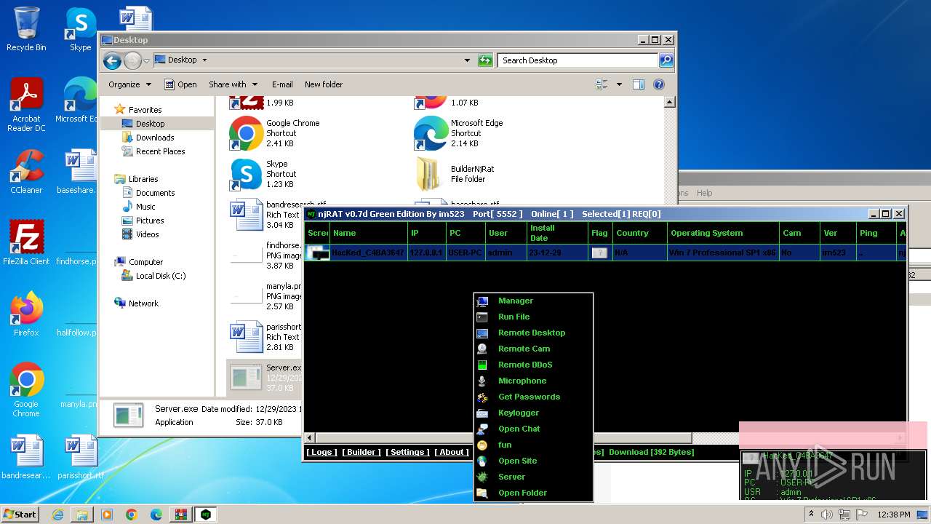Click the green Remote DDoS icon
The image size is (931, 524).
[482, 365]
